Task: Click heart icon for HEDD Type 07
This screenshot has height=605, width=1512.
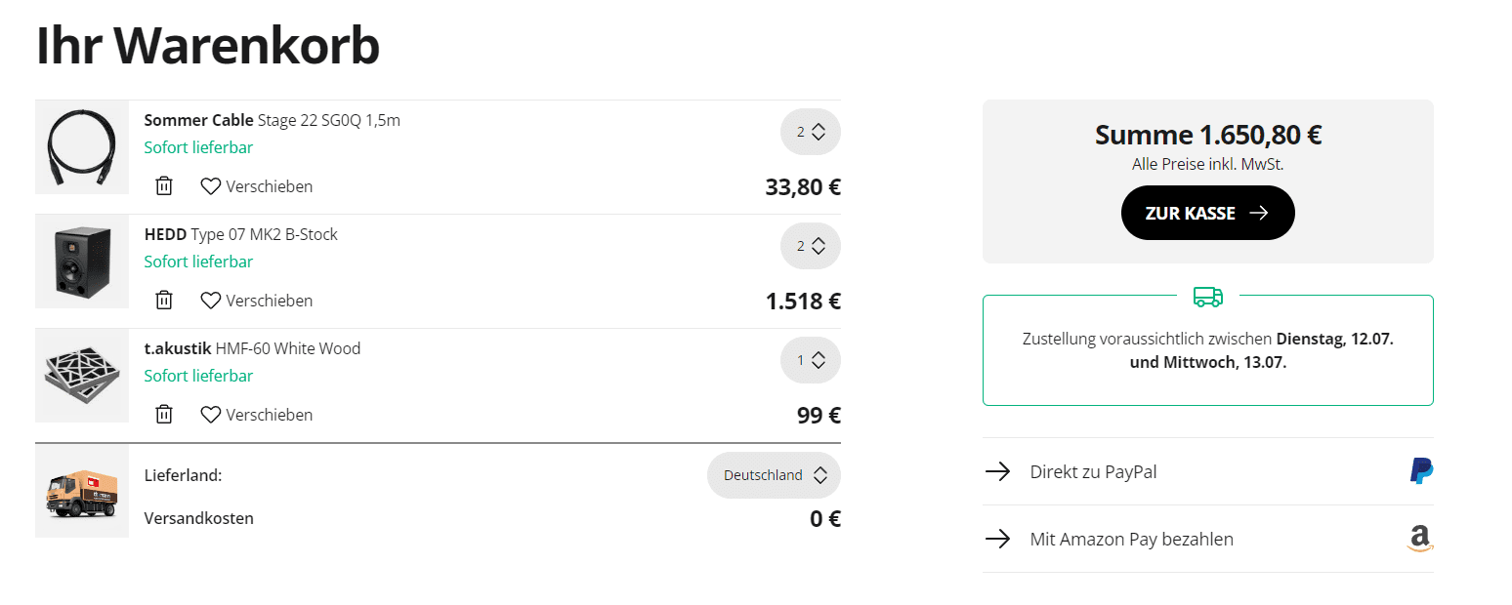Action: [x=211, y=300]
